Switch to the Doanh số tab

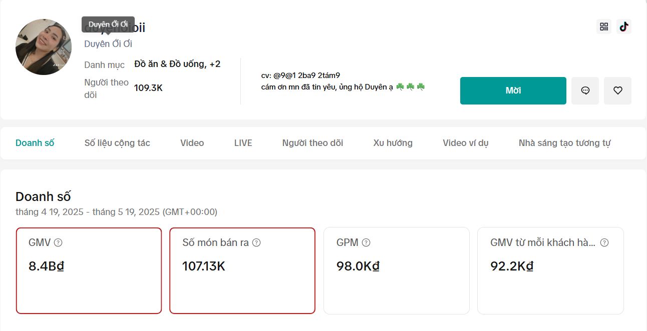(x=35, y=143)
